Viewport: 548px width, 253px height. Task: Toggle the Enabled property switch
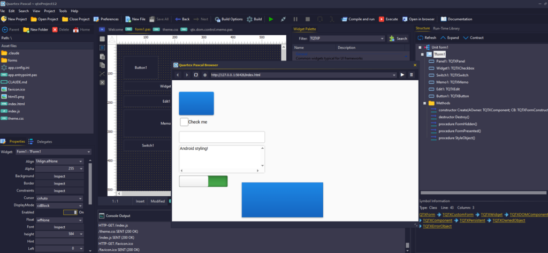70,212
